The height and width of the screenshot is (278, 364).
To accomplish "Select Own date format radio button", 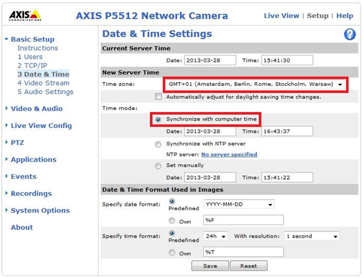I will point(172,220).
